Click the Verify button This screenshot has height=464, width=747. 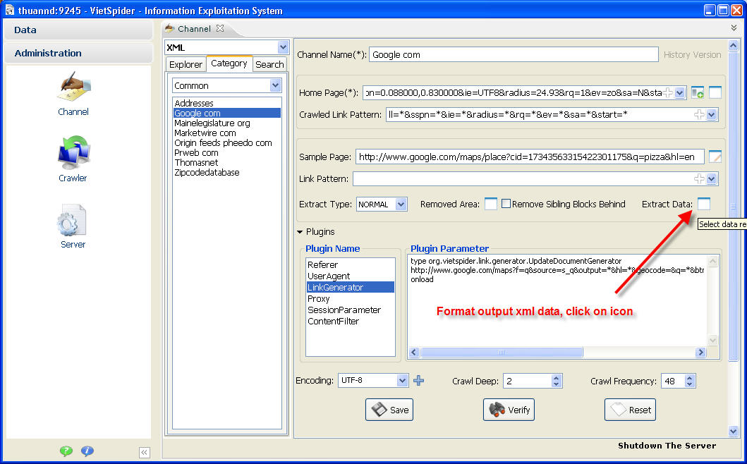(x=508, y=410)
